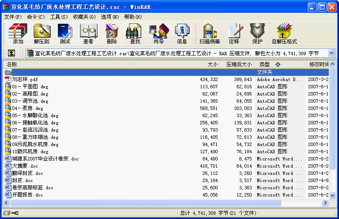This screenshot has height=219, width=339.
Task: Click the 自解压格式 (SFX) icon
Action: tap(284, 34)
